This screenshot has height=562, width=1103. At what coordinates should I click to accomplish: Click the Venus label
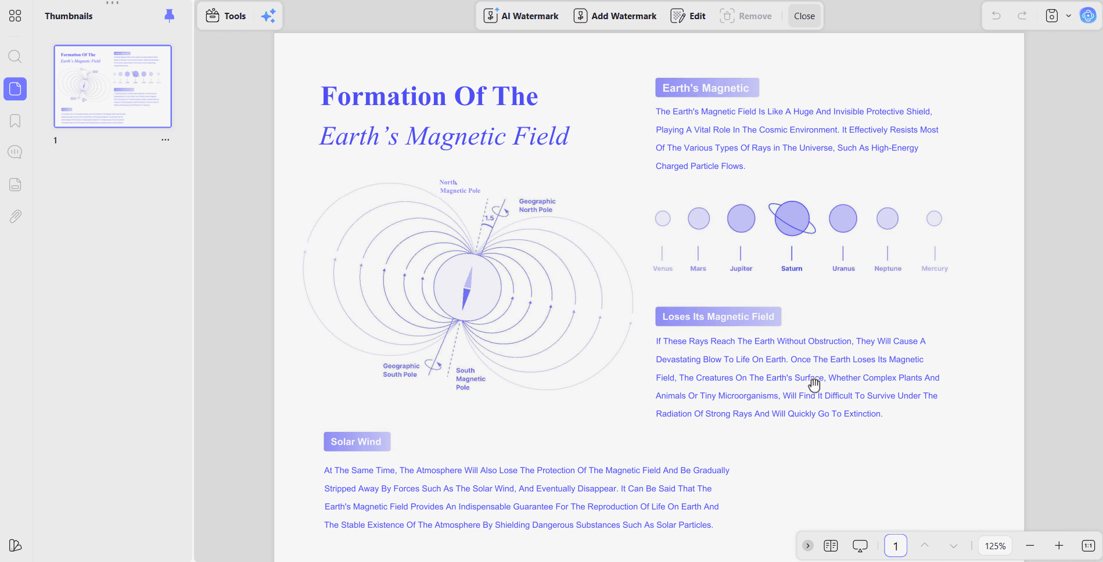click(x=663, y=268)
